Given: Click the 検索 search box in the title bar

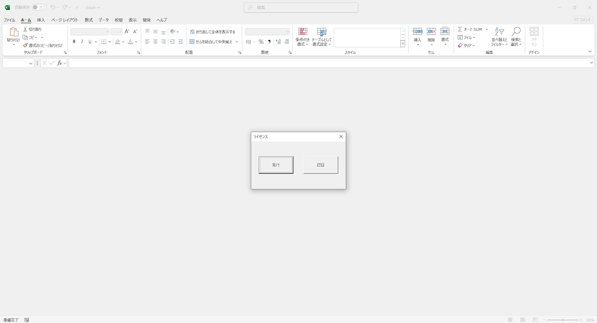Looking at the screenshot, I should coord(301,7).
